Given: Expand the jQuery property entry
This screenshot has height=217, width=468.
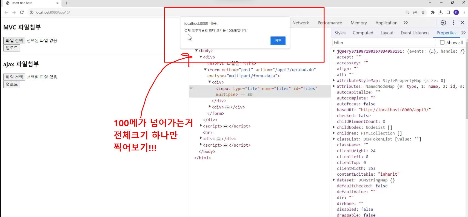Looking at the screenshot, I should pyautogui.click(x=334, y=51).
